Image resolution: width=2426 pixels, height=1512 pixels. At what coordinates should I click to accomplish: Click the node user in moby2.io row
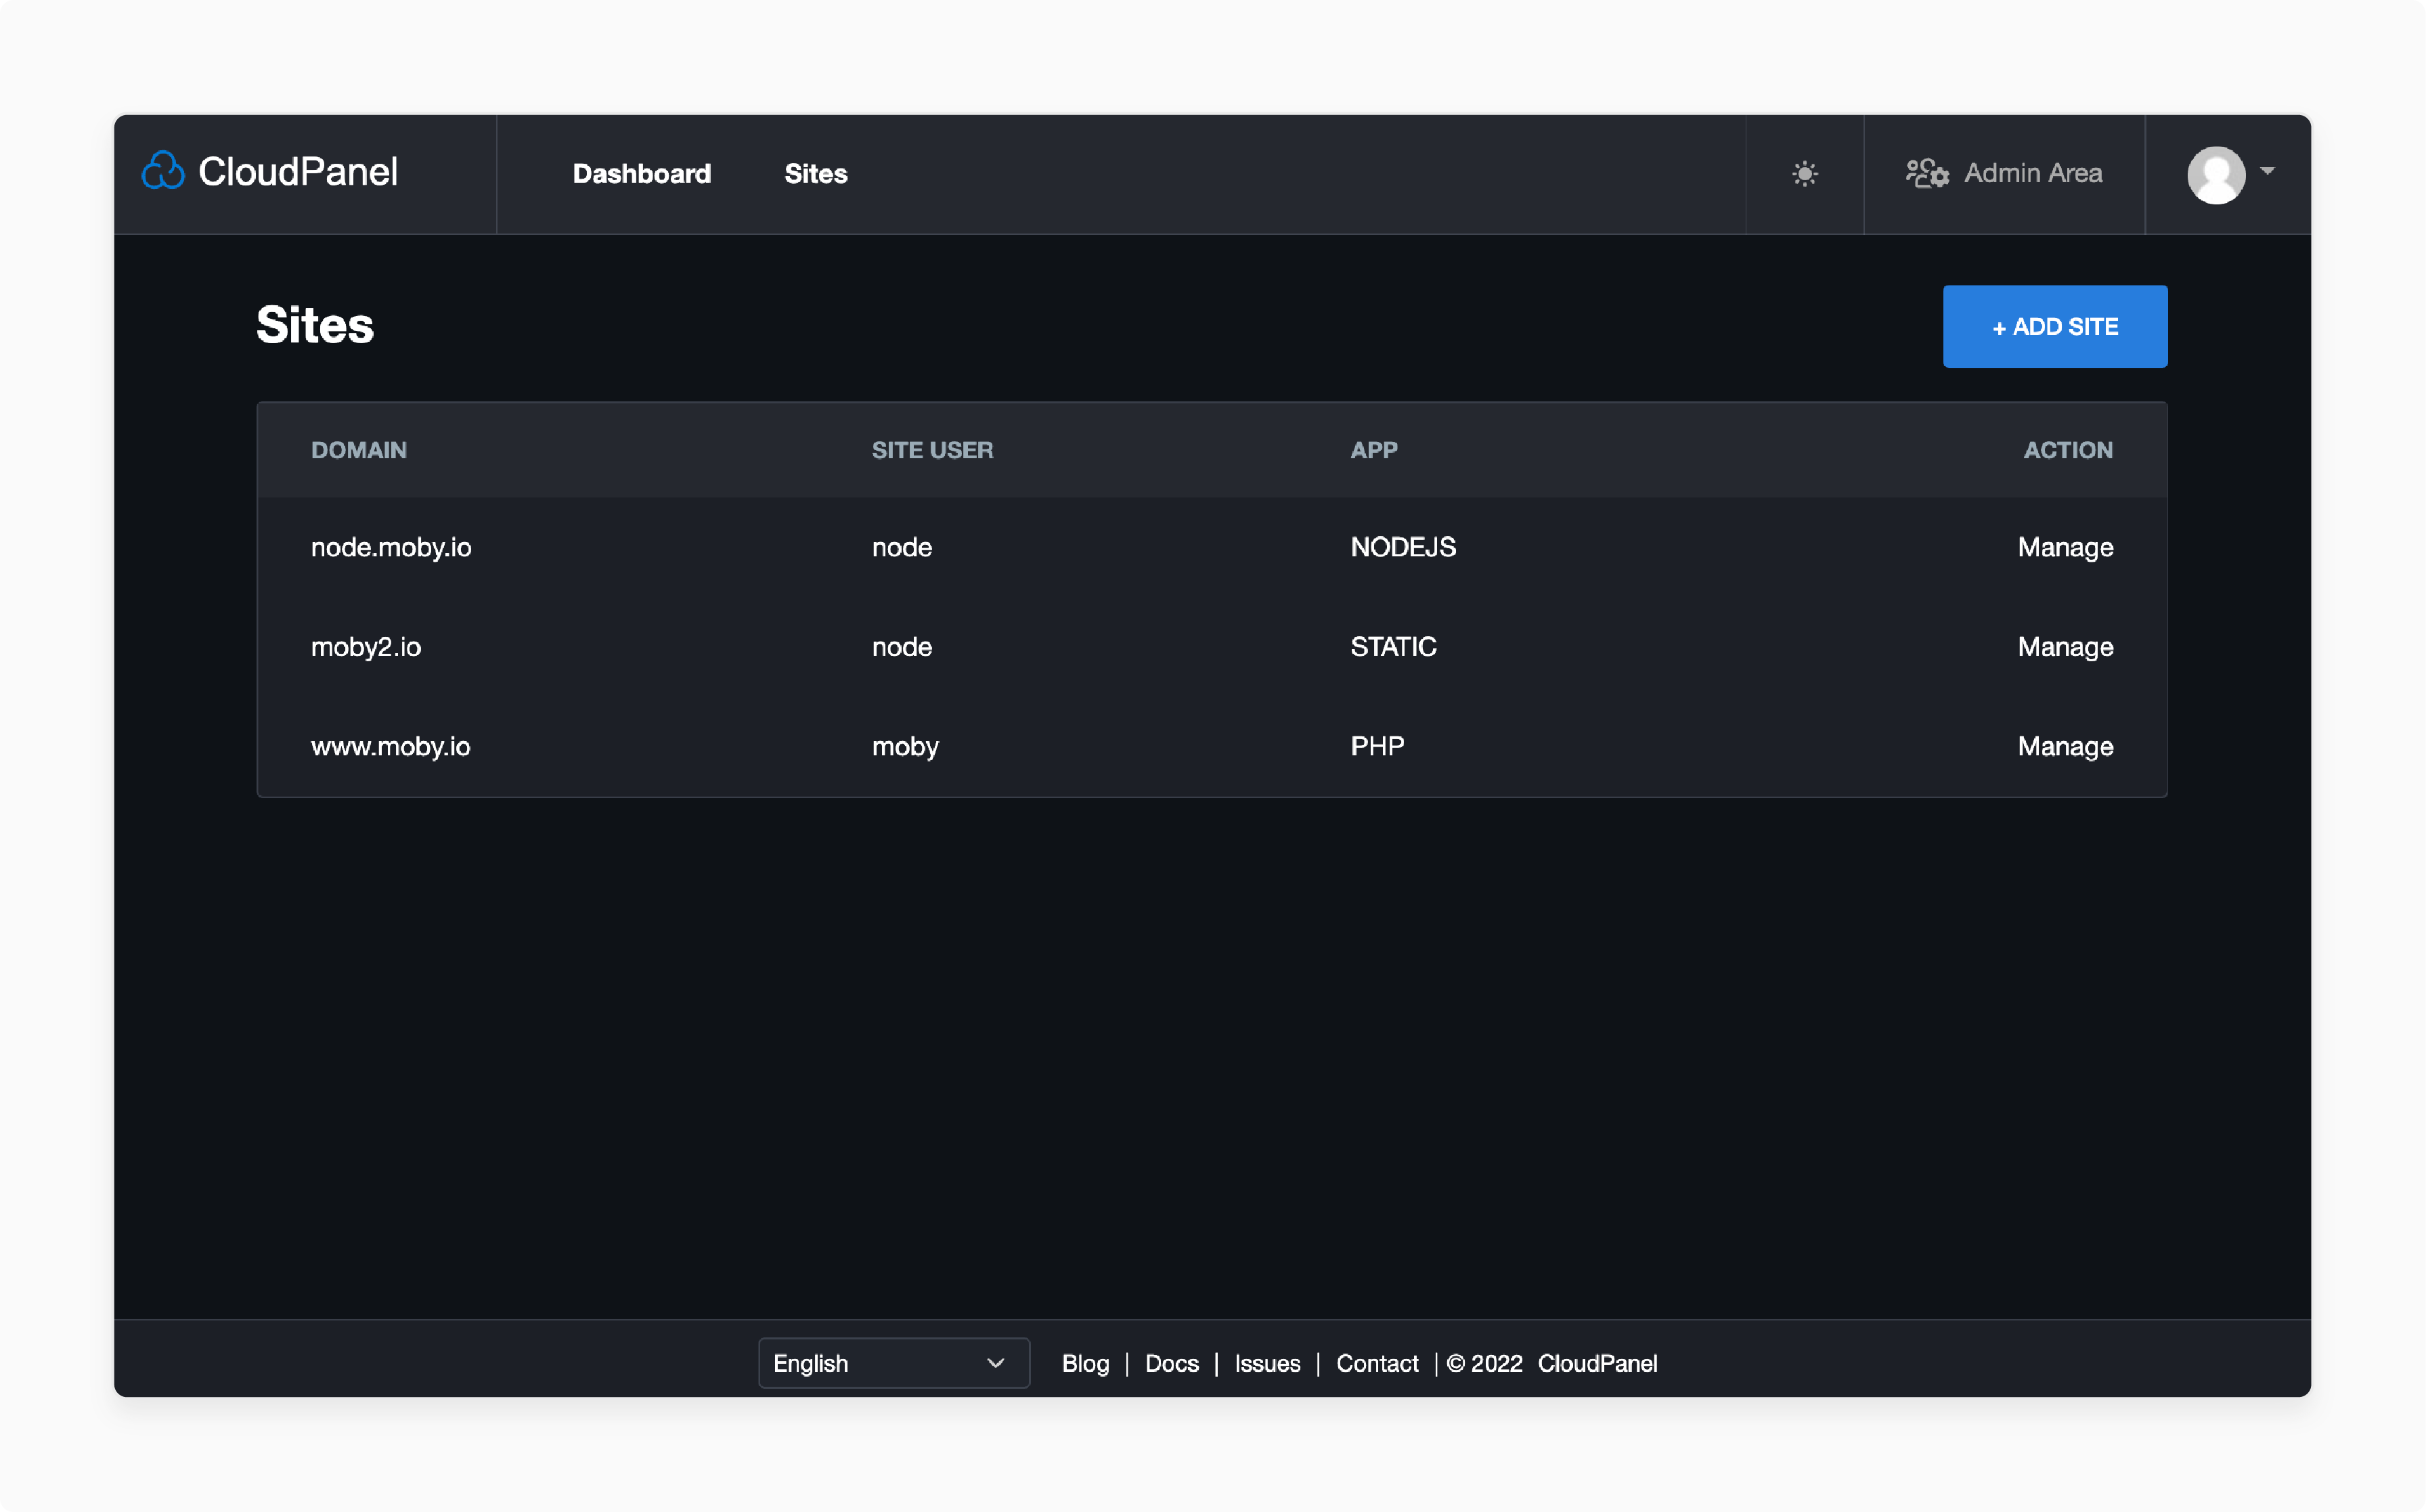902,647
